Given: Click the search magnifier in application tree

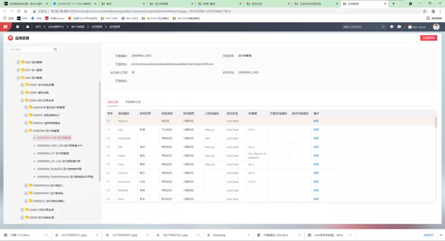Looking at the screenshot, I should pyautogui.click(x=56, y=49).
